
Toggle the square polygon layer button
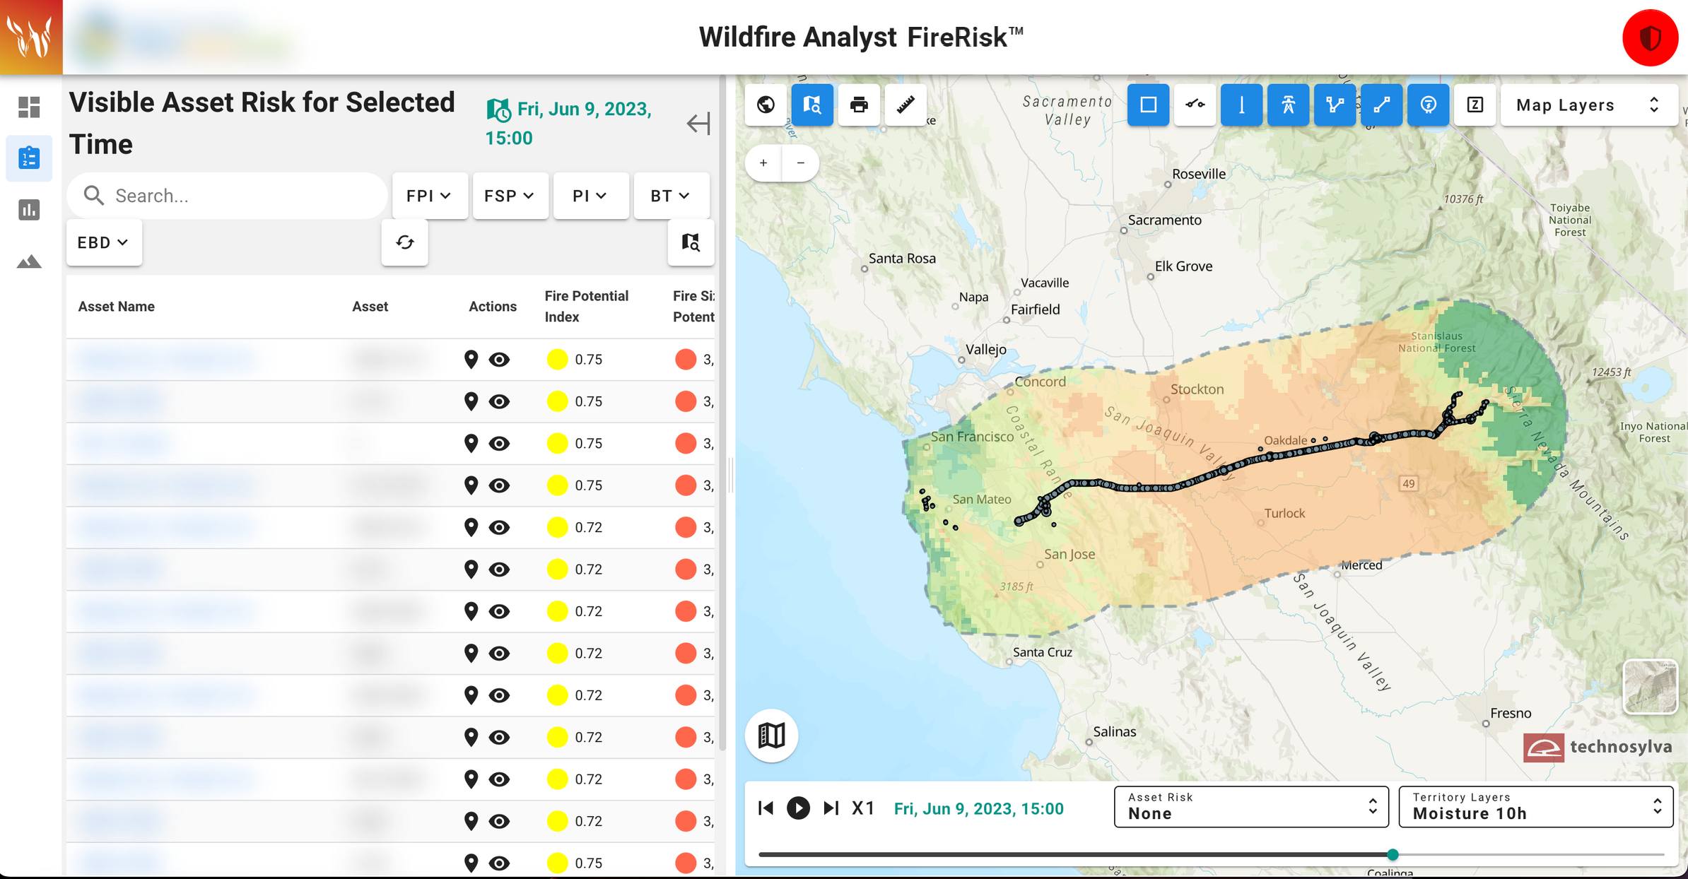[1148, 105]
